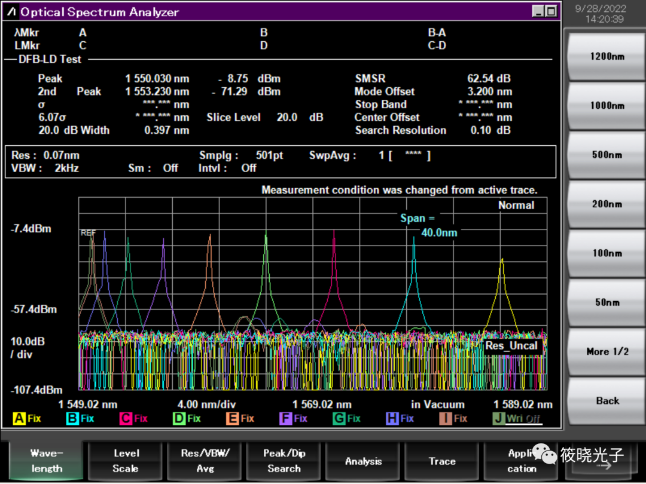This screenshot has width=646, height=484.
Task: Select trace A colored marker icon
Action: click(19, 419)
